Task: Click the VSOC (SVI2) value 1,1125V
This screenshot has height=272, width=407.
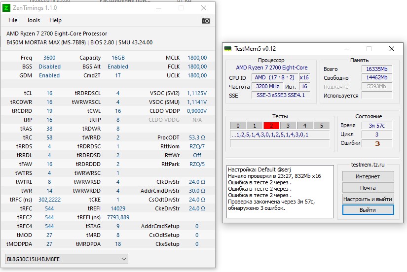Action: click(197, 93)
